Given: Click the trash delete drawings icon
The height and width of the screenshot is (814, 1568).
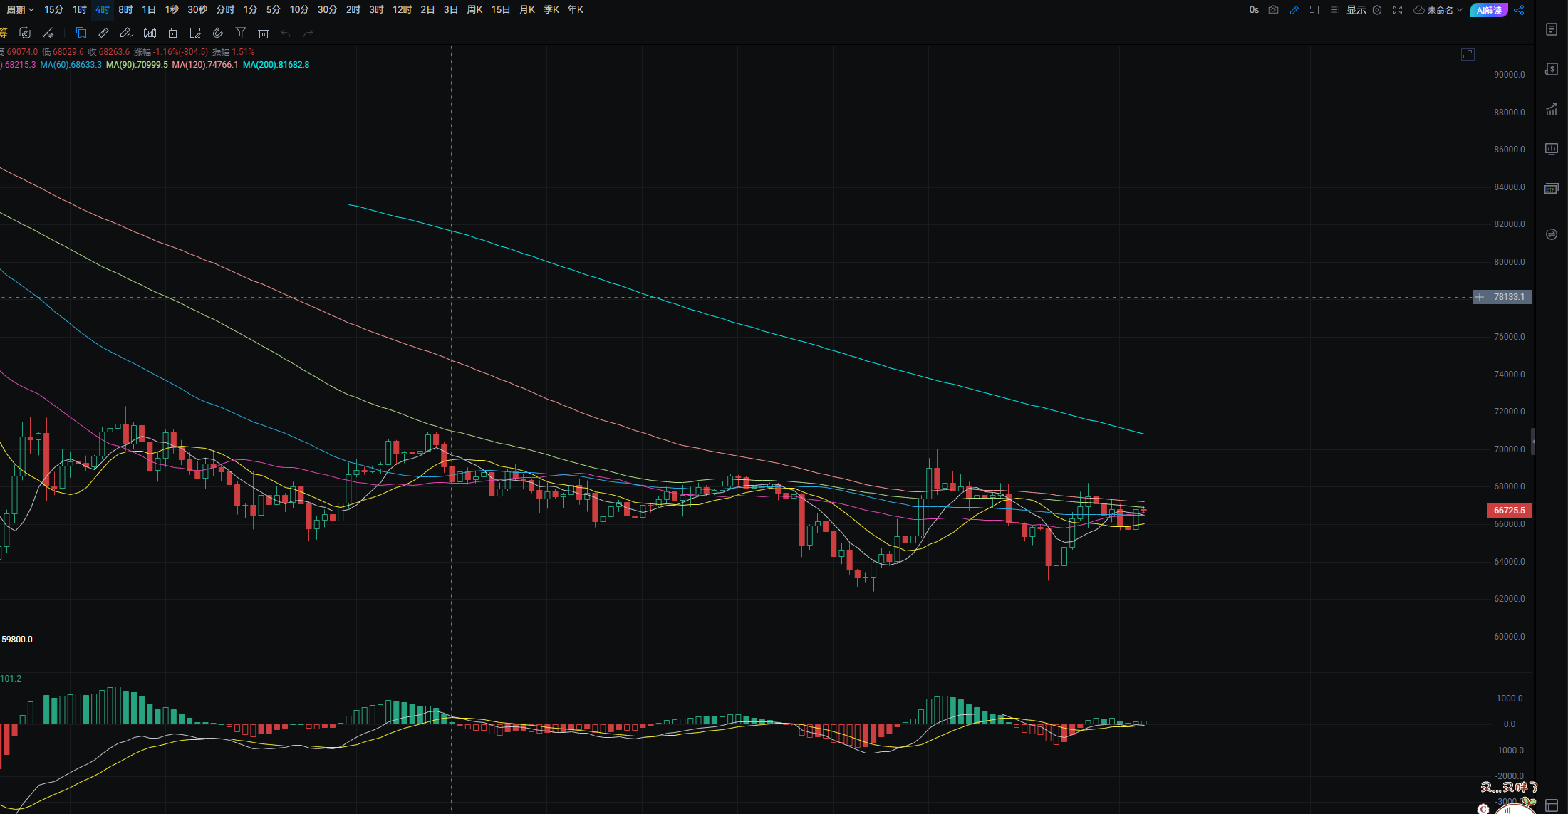Looking at the screenshot, I should tap(264, 33).
